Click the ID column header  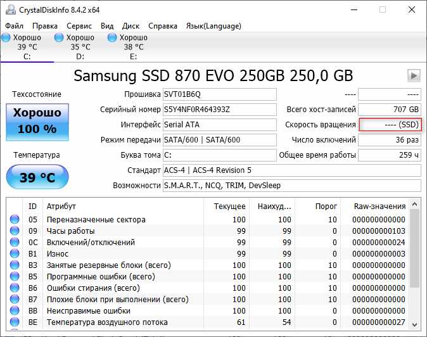point(32,207)
